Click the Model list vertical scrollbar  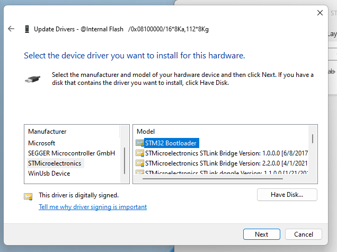[x=313, y=139]
